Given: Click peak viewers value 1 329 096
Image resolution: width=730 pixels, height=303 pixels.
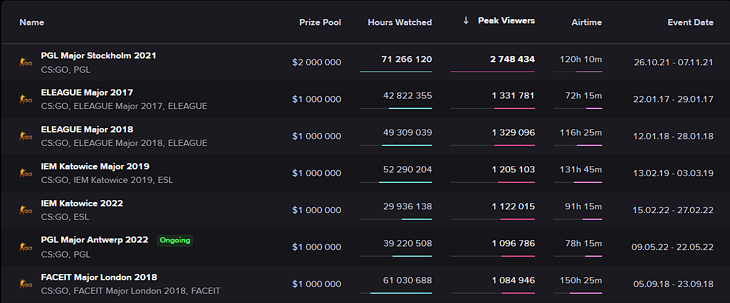Looking at the screenshot, I should click(x=513, y=132).
